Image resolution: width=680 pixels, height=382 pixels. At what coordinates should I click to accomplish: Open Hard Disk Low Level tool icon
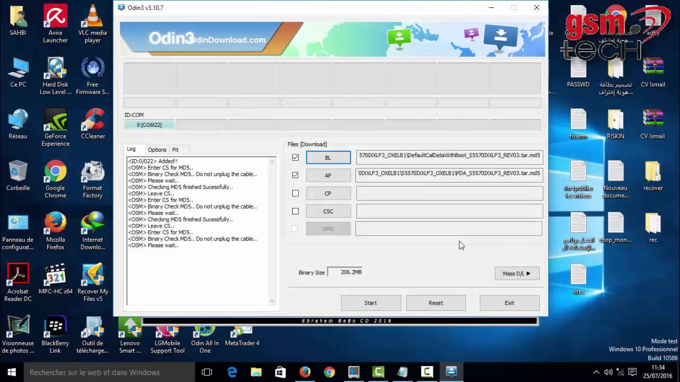[55, 76]
